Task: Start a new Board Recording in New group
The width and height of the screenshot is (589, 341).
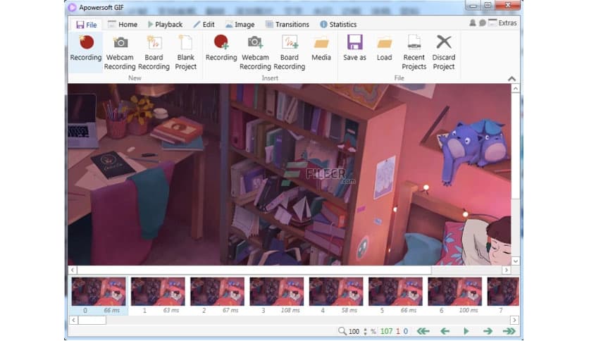Action: (154, 52)
